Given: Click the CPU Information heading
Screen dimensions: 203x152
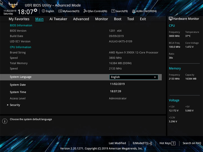Looking at the screenshot, I should pos(21,47).
